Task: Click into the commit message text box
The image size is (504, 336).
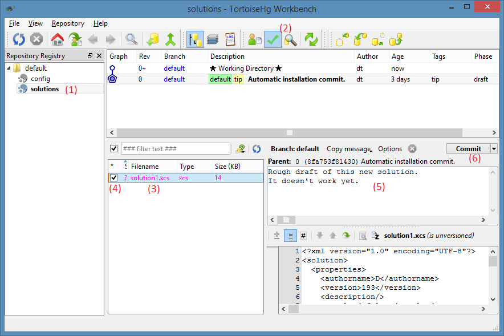Action: coord(378,192)
